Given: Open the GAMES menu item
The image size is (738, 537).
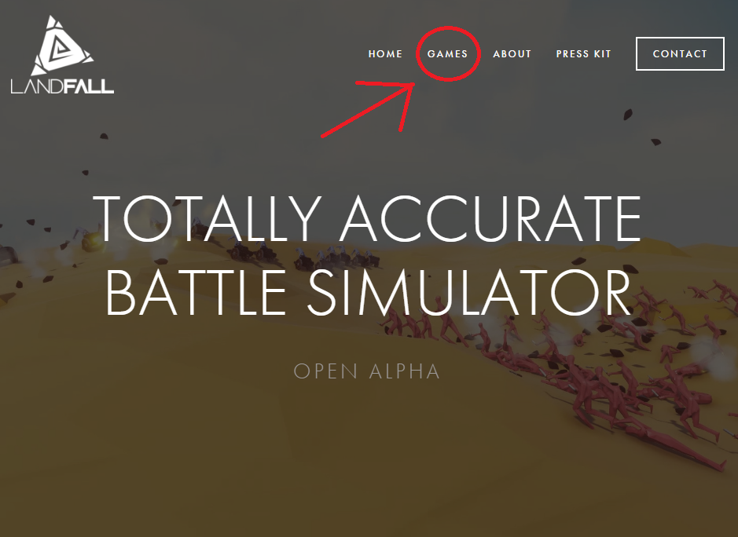Looking at the screenshot, I should pyautogui.click(x=447, y=54).
